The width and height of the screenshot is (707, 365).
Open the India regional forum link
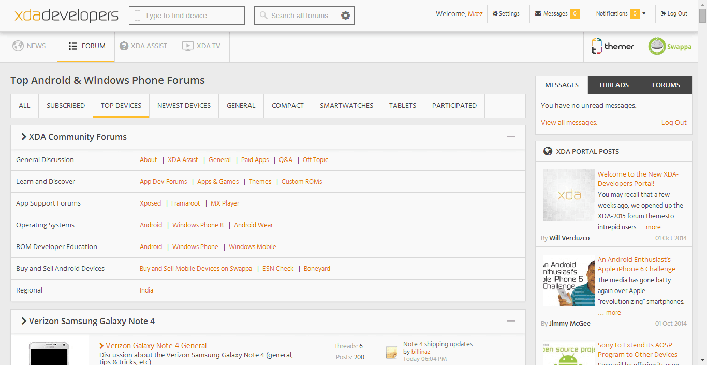146,290
